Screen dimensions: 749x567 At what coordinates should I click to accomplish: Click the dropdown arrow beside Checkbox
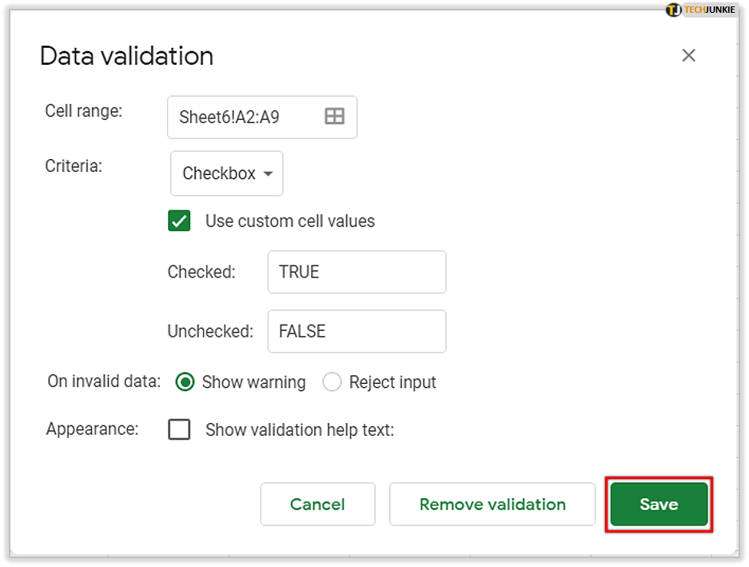click(268, 174)
